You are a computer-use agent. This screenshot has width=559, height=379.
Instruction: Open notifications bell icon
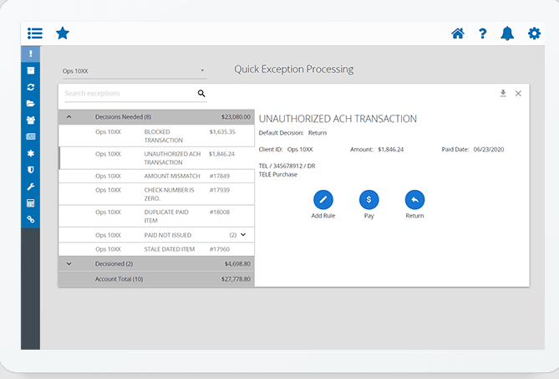(x=507, y=33)
